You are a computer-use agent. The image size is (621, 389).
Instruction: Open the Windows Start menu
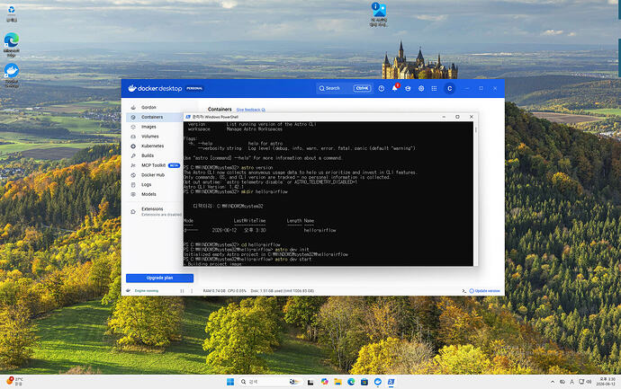[230, 382]
